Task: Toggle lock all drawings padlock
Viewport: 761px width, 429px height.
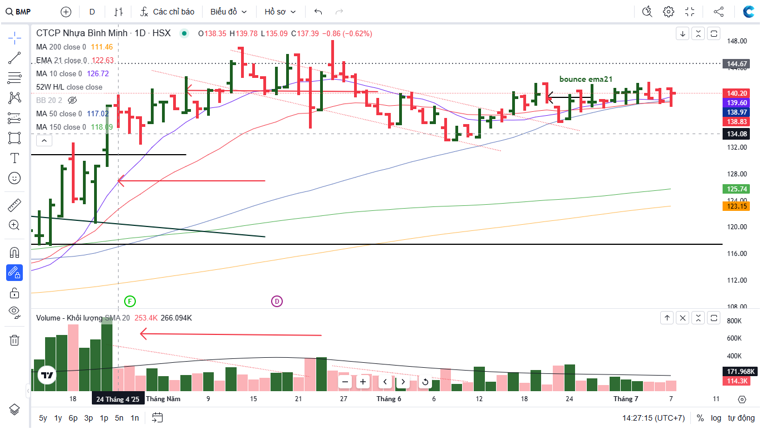Action: coord(14,293)
